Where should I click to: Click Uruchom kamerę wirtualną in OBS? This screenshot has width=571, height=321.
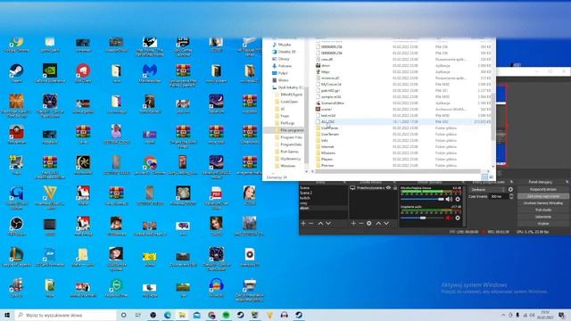click(543, 203)
